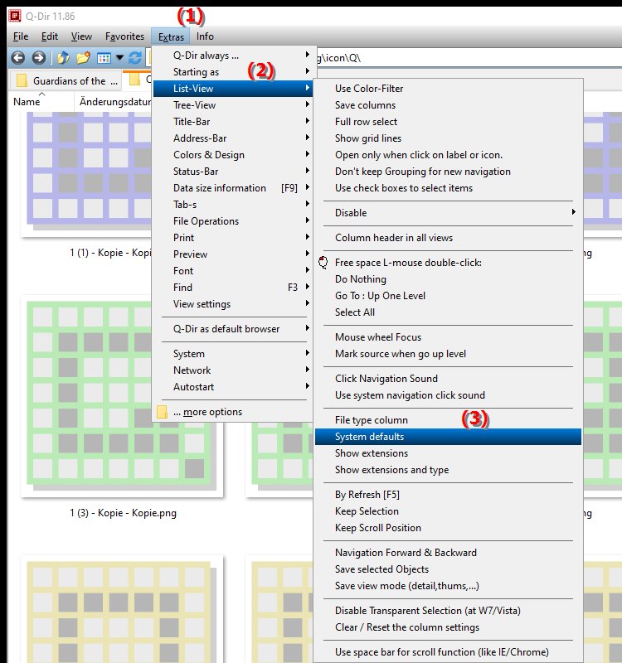The height and width of the screenshot is (663, 622).
Task: Open Data size information [F9] submenu
Action: (232, 188)
